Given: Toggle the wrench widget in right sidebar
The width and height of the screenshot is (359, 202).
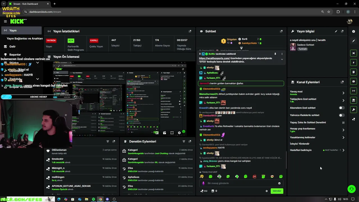Looking at the screenshot, I should pos(354,110).
